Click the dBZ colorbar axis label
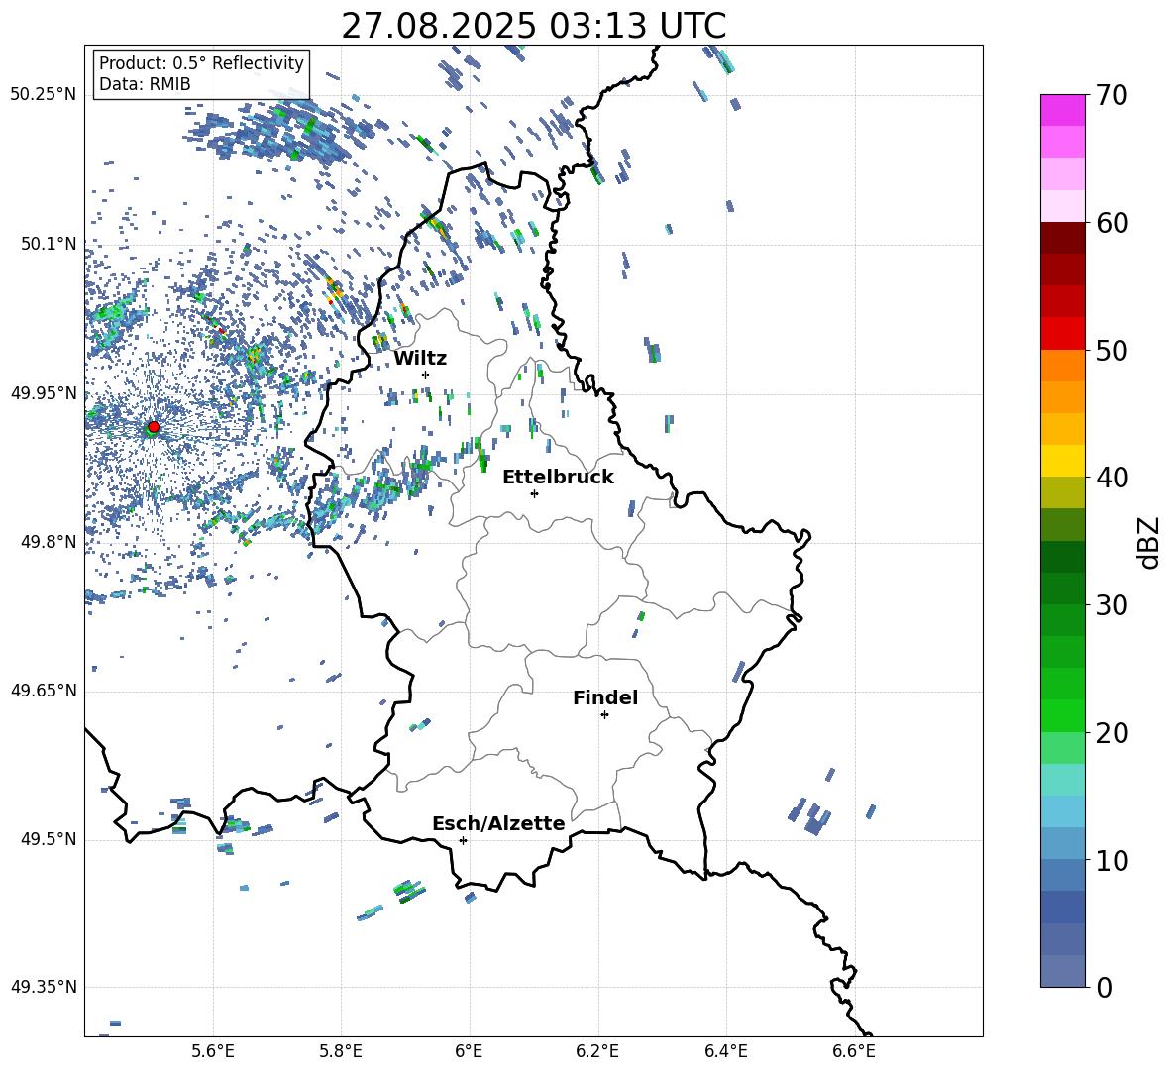The image size is (1173, 1071). [1148, 542]
